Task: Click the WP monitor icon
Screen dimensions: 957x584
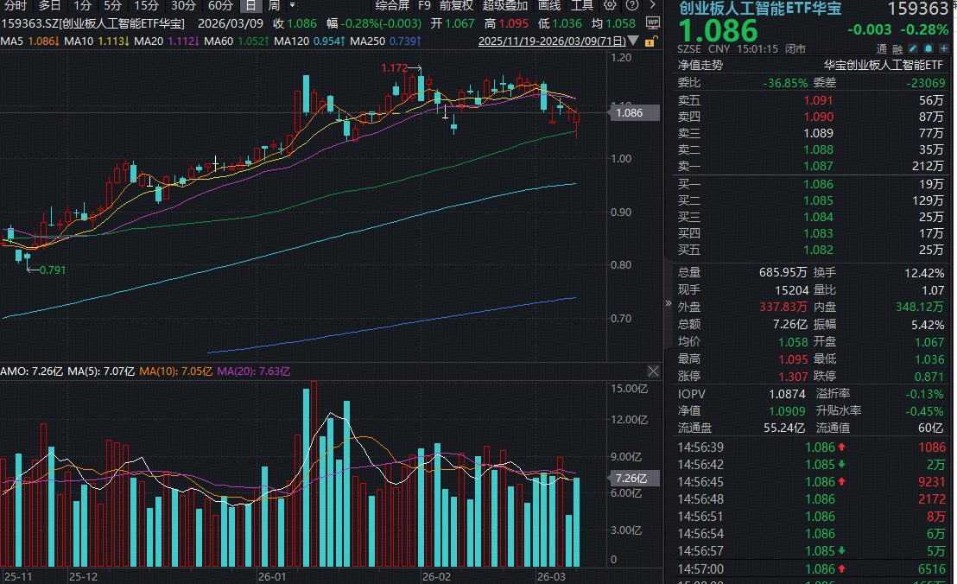Action: click(652, 23)
